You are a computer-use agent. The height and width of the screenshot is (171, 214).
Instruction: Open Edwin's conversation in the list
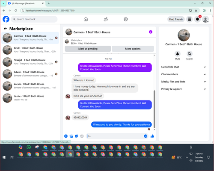pos(30,74)
